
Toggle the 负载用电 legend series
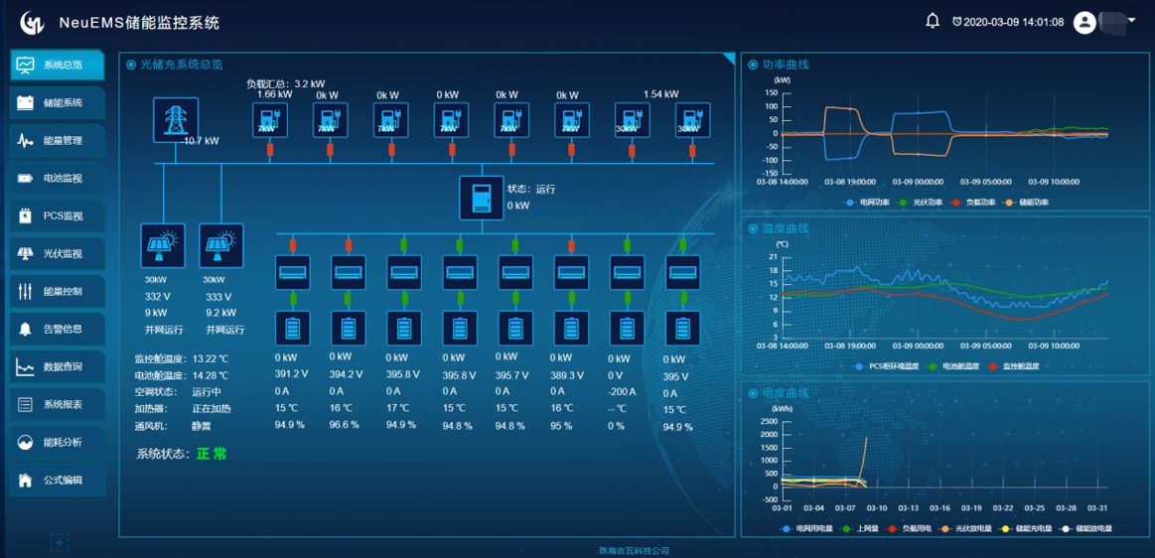pos(911,528)
